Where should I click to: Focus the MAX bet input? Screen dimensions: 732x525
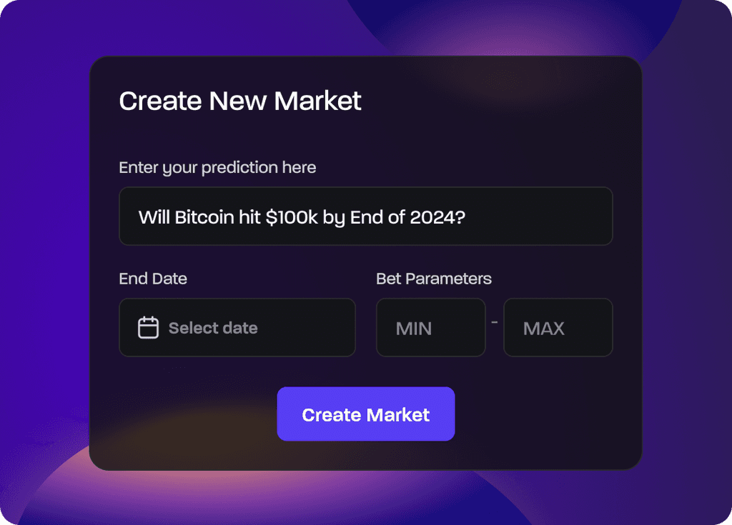pyautogui.click(x=558, y=328)
